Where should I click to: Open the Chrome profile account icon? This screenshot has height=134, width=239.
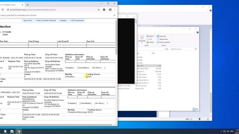[x=110, y=10]
